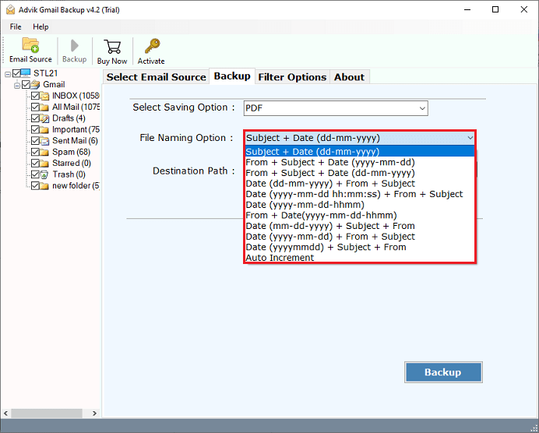The image size is (539, 433).
Task: Switch to the Backup tab
Action: [232, 76]
